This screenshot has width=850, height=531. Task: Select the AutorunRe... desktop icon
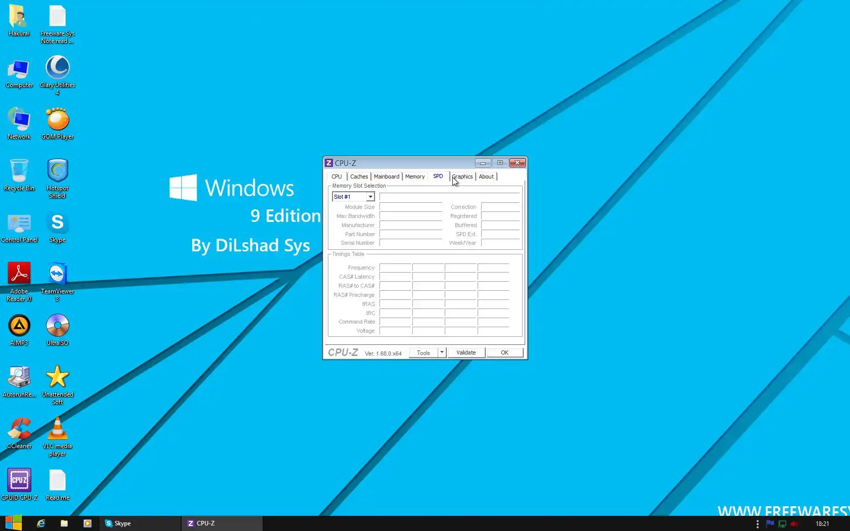point(19,382)
